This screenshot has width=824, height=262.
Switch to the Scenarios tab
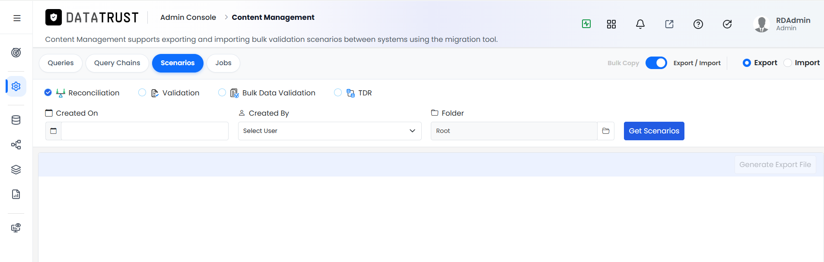click(178, 63)
